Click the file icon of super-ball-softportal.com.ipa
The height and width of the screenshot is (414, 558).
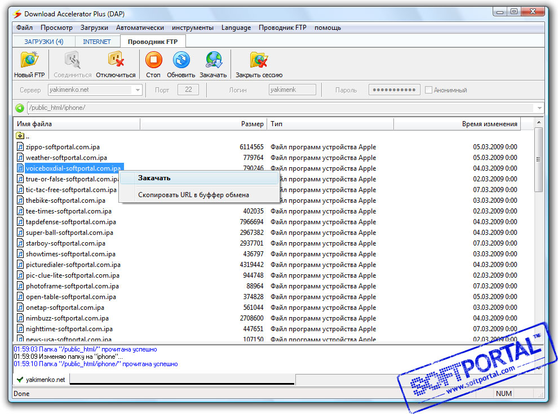coord(21,232)
